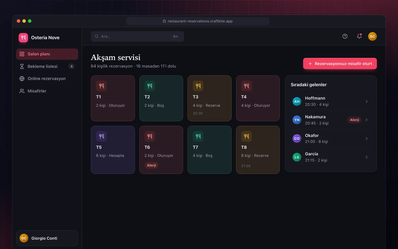
Task: Open the Misafirler section
Action: 47,91
